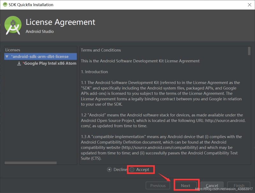Select the android-sdk-arm-dbt-license entry
The height and width of the screenshot is (193, 255).
tap(40, 57)
